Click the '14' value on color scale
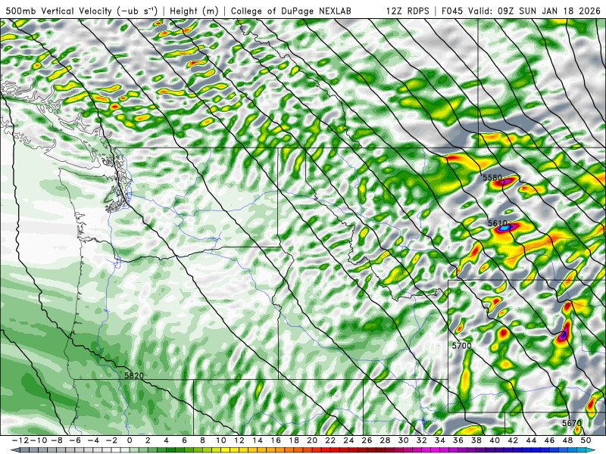The width and height of the screenshot is (606, 454). (258, 440)
